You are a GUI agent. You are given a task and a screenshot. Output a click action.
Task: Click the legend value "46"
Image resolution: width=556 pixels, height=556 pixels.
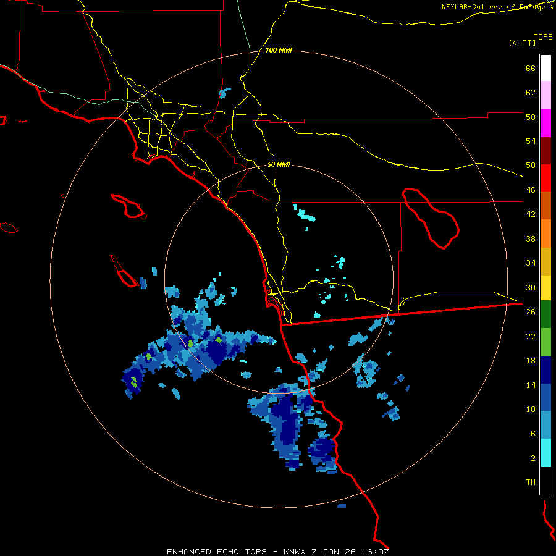pos(531,190)
